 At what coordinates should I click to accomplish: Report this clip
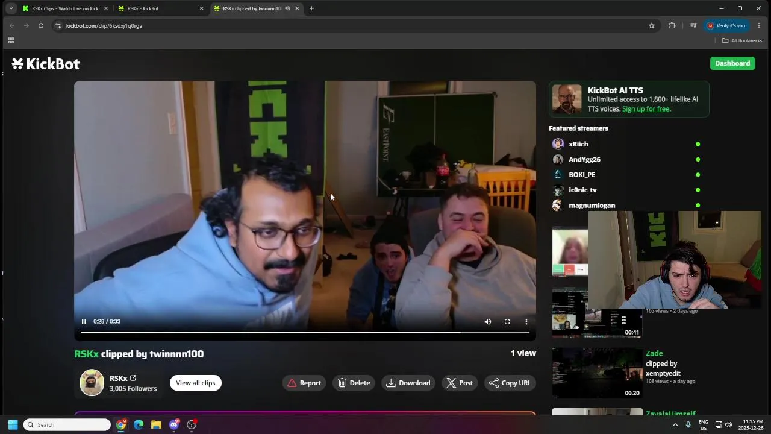[x=304, y=383]
